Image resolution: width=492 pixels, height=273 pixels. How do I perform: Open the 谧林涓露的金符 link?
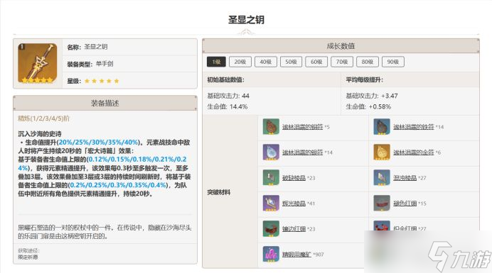click(414, 152)
